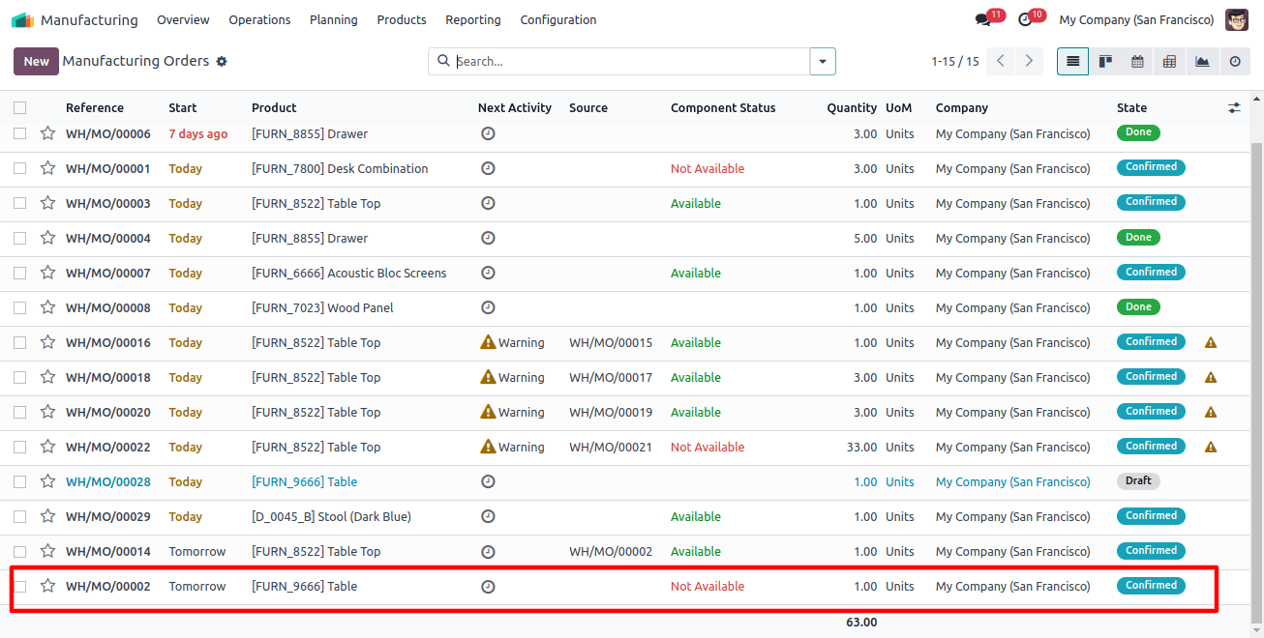
Task: Switch to calendar view
Action: point(1137,61)
